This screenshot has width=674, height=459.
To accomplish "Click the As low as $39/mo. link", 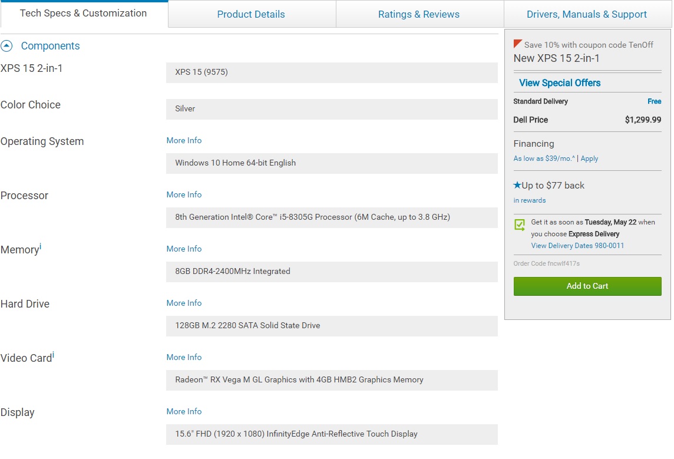I will tap(544, 158).
